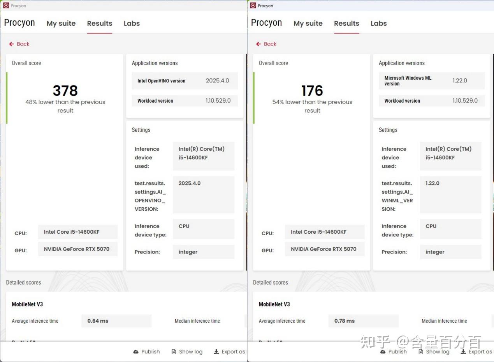
Task: Open My suite tab in right window
Action: pyautogui.click(x=308, y=23)
